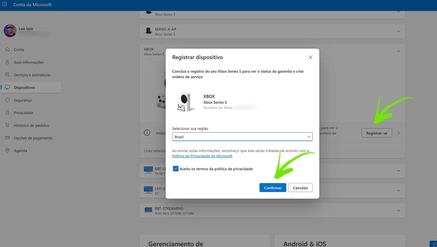
Task: Select Dispositivos in the sidebar
Action: pos(31,87)
